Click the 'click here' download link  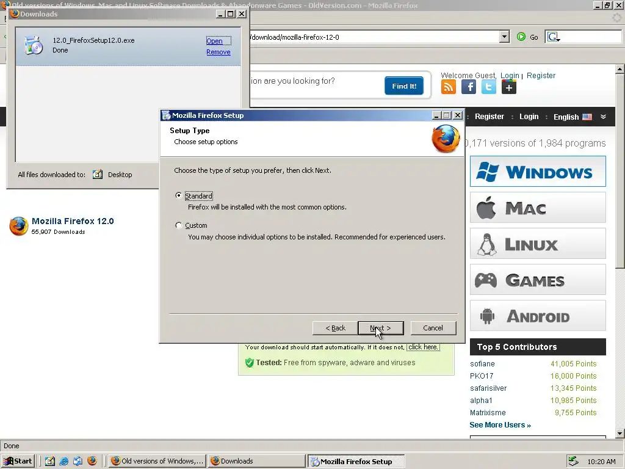pyautogui.click(x=423, y=347)
